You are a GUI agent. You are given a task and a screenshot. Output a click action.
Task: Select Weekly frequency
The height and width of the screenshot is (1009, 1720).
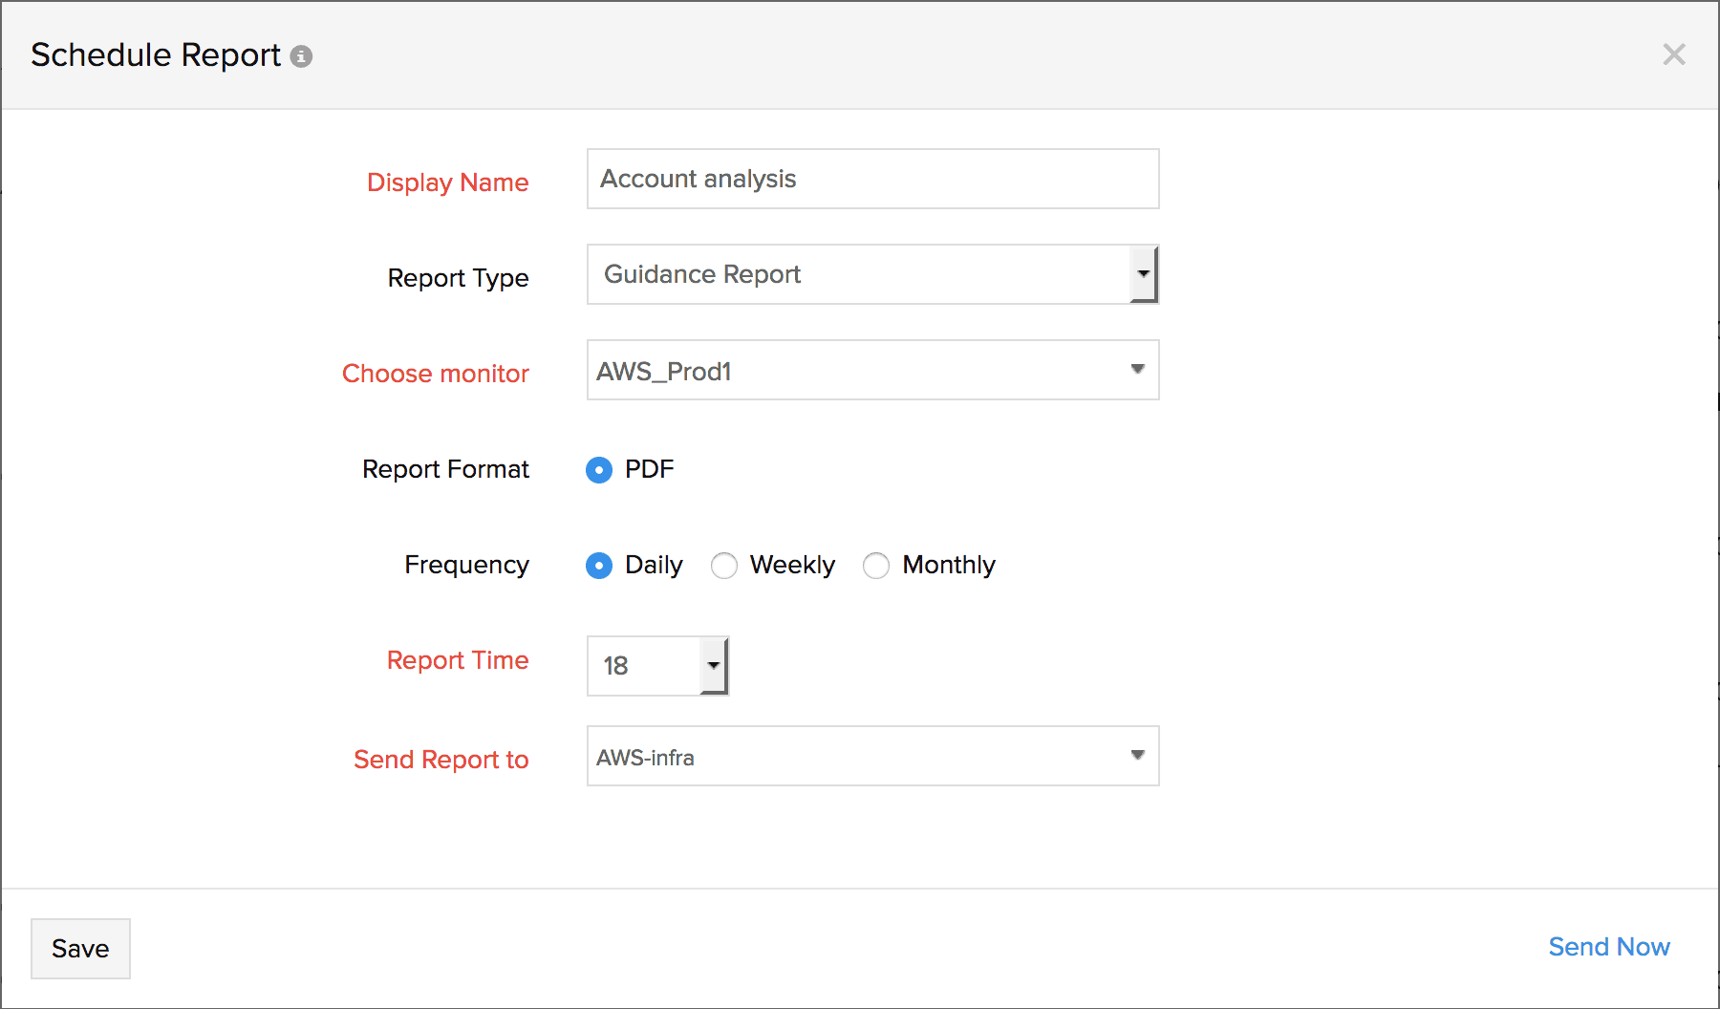click(x=724, y=566)
